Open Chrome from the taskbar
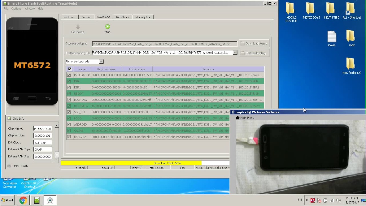The image size is (366, 206). pos(23,201)
